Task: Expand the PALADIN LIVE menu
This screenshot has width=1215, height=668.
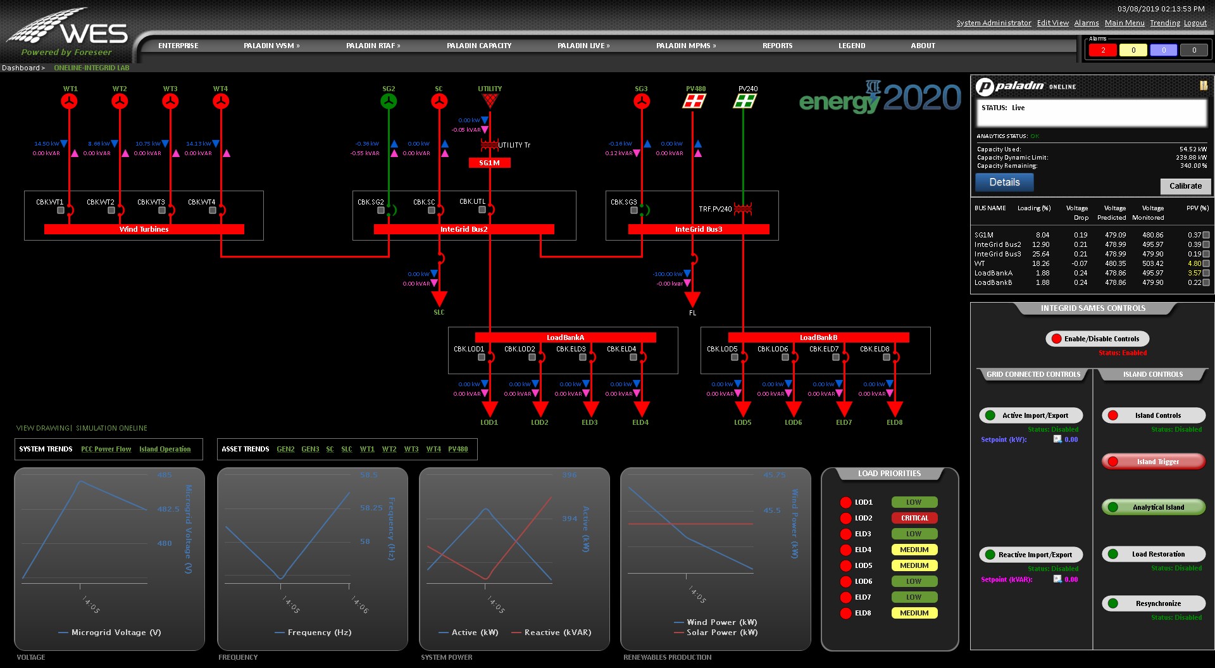Action: pyautogui.click(x=583, y=46)
